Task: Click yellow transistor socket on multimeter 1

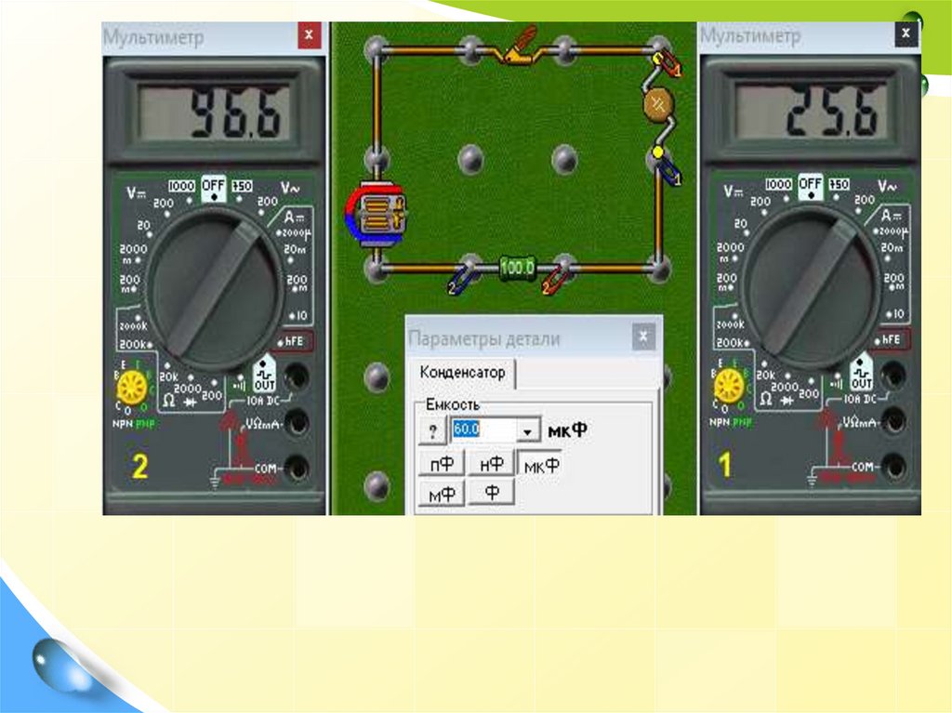Action: pos(729,387)
